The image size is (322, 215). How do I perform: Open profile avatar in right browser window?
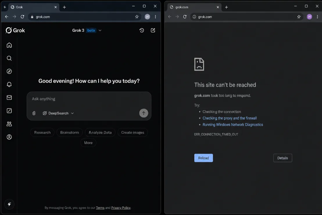pyautogui.click(x=309, y=17)
